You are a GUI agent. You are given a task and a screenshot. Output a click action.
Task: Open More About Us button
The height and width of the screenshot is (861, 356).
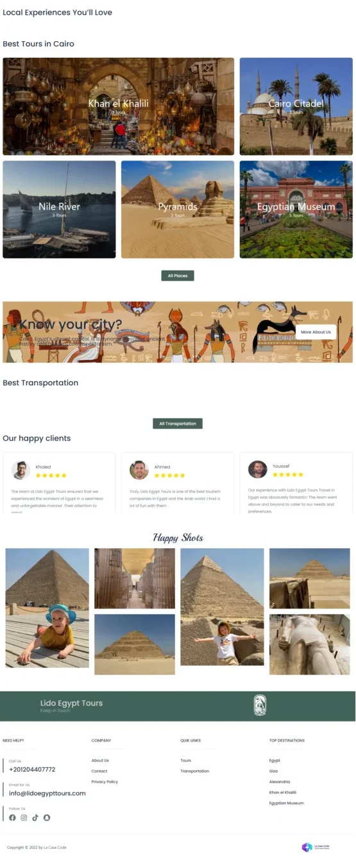pos(316,332)
